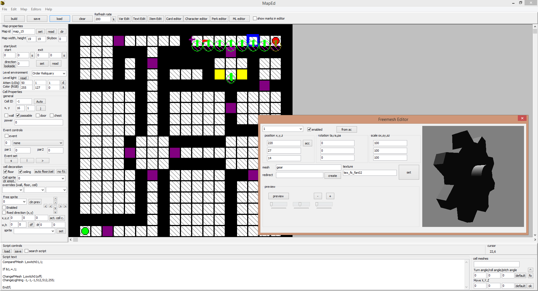Open the Var Edit editor

tap(124, 19)
